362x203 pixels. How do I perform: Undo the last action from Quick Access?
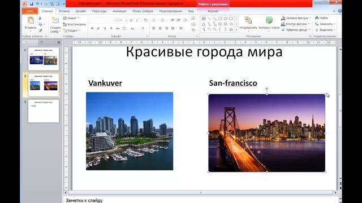(37, 4)
